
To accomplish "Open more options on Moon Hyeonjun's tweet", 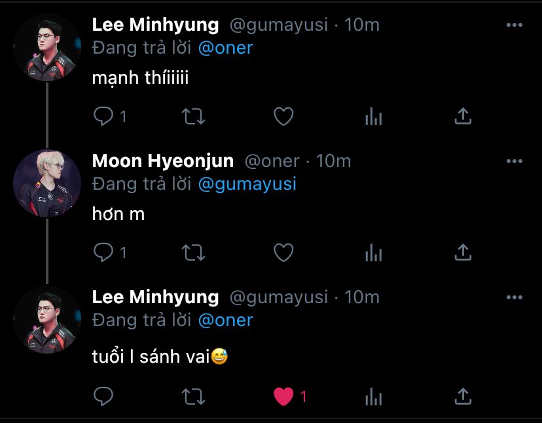I will click(515, 161).
